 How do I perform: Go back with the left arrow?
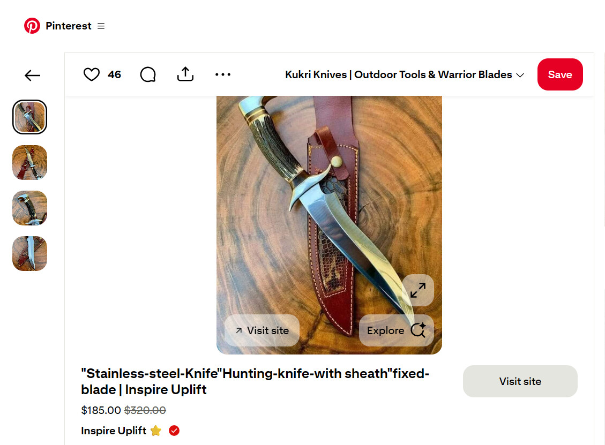click(32, 75)
